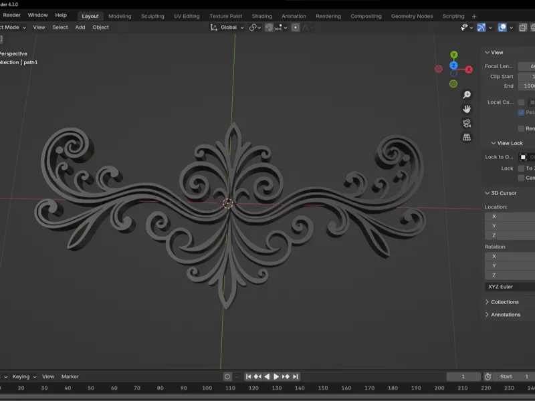Toggle proportional editing circle icon
535x401 pixels.
[296, 27]
